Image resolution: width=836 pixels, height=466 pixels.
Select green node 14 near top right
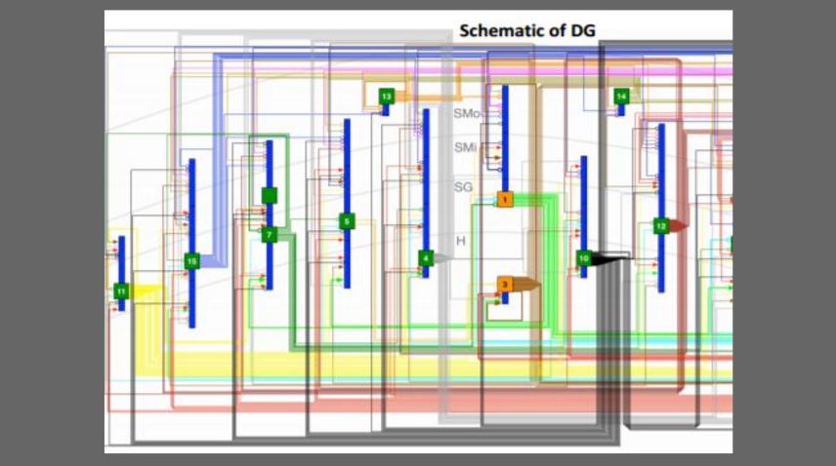[x=620, y=97]
